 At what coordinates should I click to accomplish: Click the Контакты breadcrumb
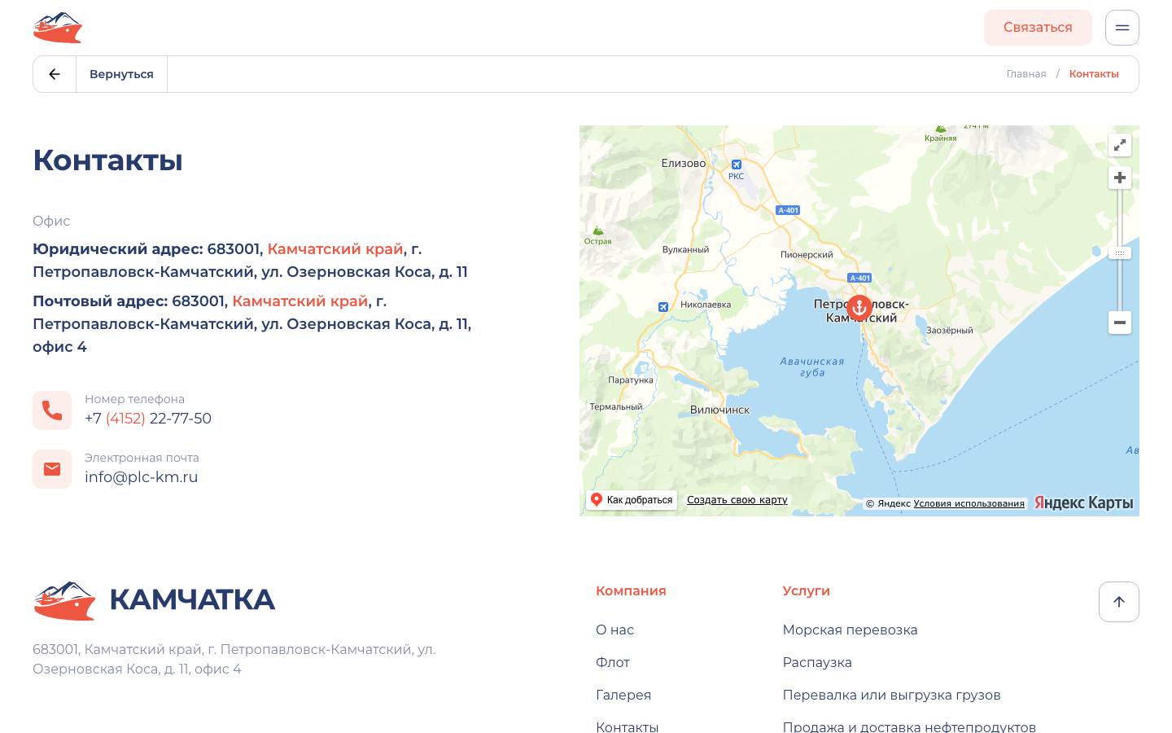(x=1094, y=74)
